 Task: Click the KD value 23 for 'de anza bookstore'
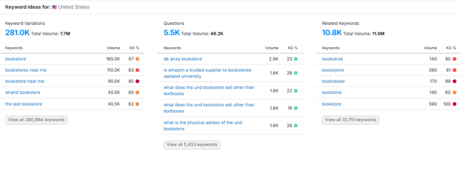(289, 59)
